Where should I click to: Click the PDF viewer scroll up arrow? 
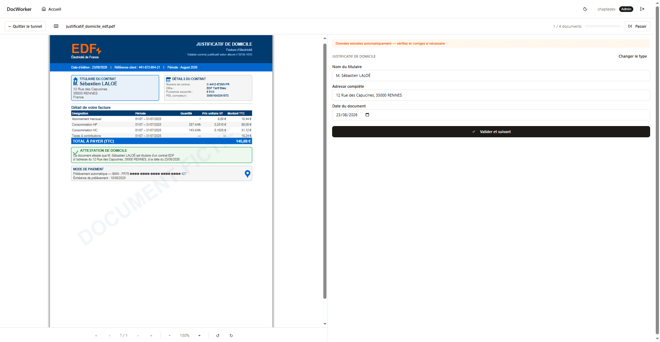[325, 38]
